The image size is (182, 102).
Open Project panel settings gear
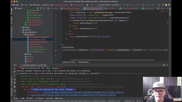48,8
